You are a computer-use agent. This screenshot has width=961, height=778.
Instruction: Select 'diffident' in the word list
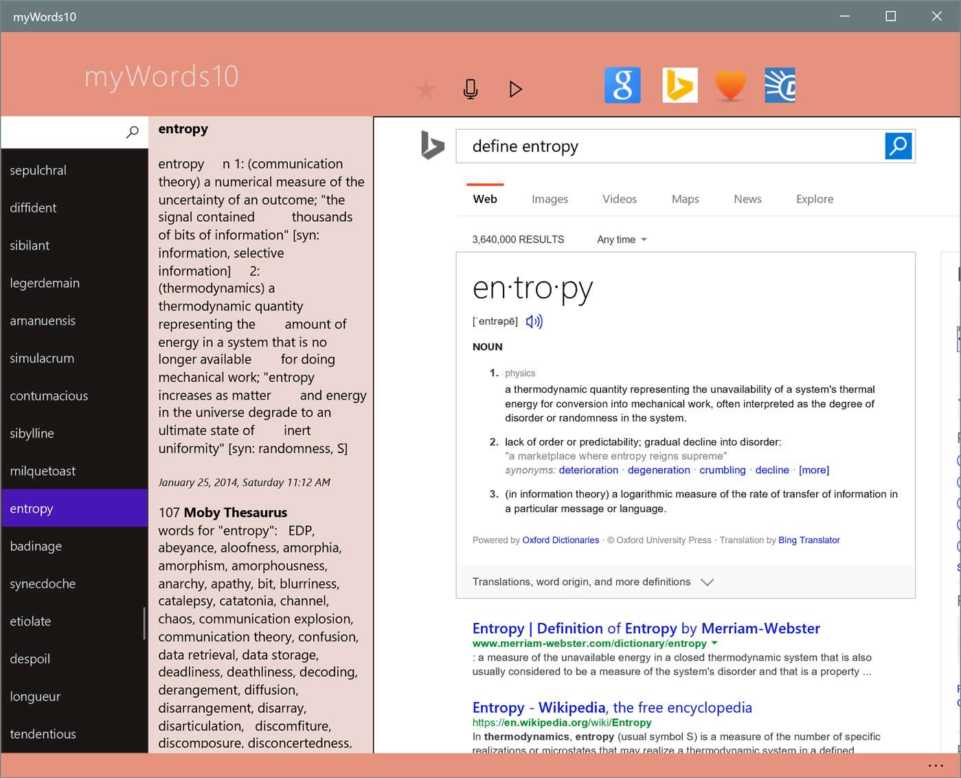[74, 208]
